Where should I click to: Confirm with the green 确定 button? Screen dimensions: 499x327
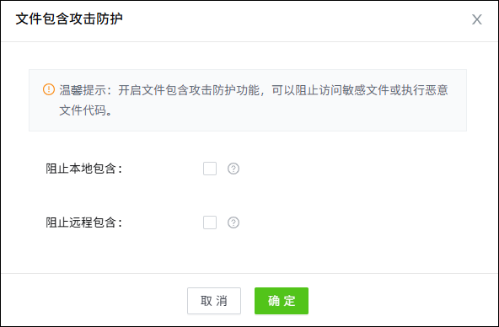(282, 301)
